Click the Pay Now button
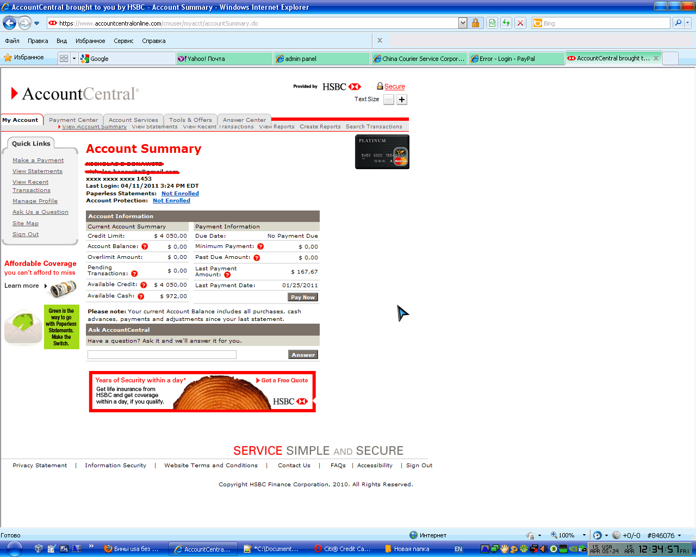Image resolution: width=696 pixels, height=557 pixels. pos(302,297)
